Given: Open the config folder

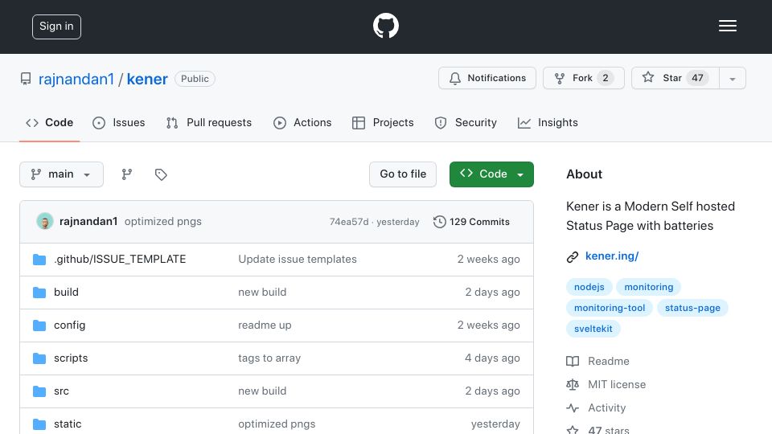Looking at the screenshot, I should (69, 325).
